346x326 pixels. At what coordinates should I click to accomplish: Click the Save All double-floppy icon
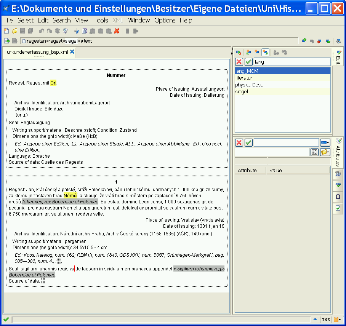(30, 31)
